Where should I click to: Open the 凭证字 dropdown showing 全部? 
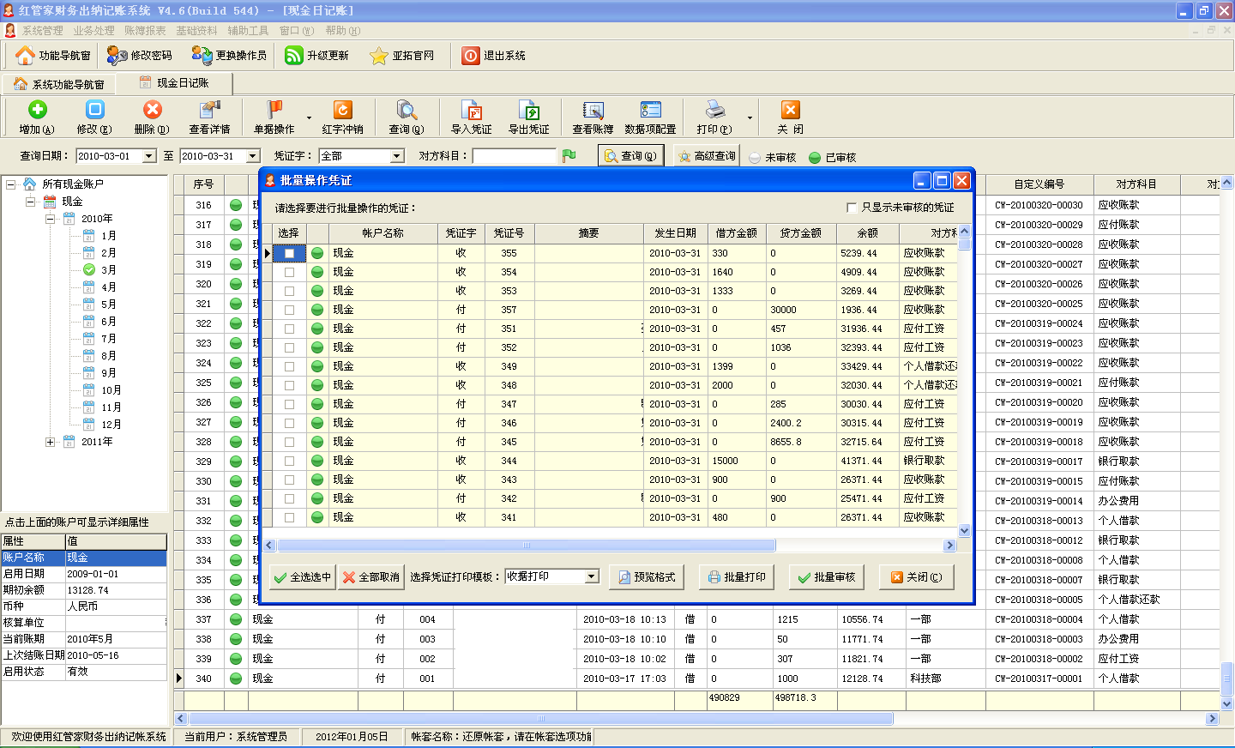(397, 156)
